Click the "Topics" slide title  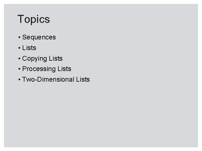click(34, 19)
